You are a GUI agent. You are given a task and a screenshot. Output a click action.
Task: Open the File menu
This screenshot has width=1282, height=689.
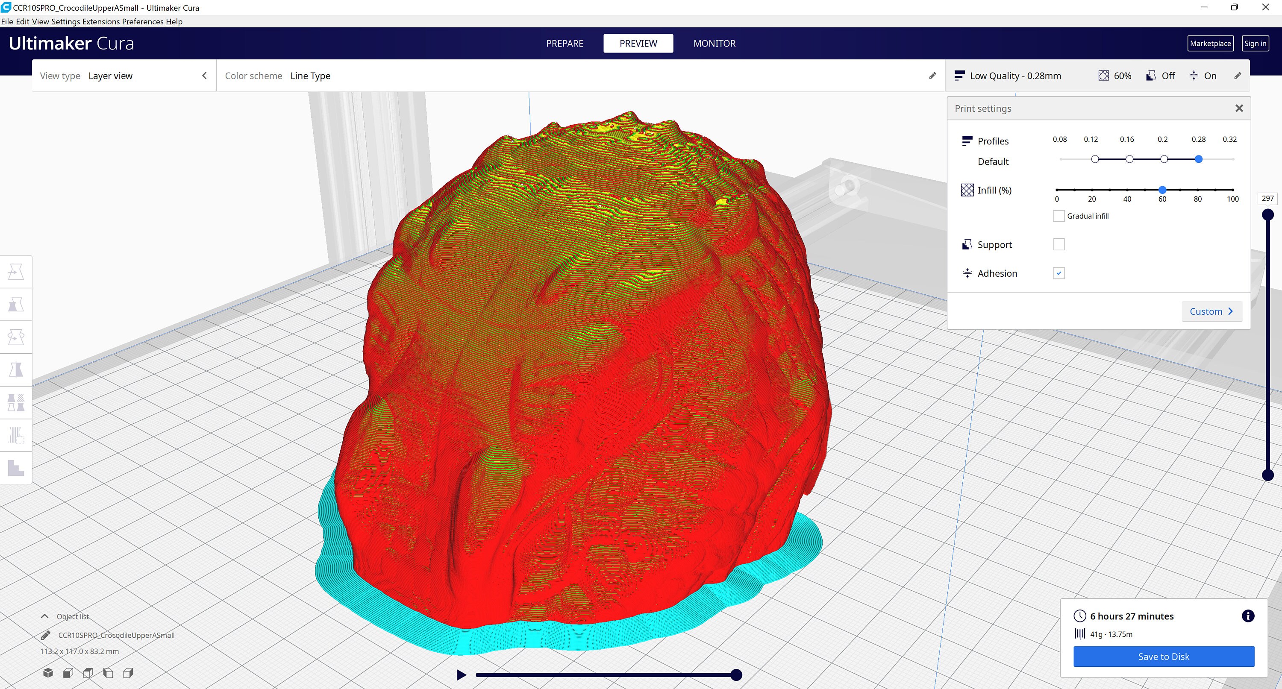(x=7, y=21)
